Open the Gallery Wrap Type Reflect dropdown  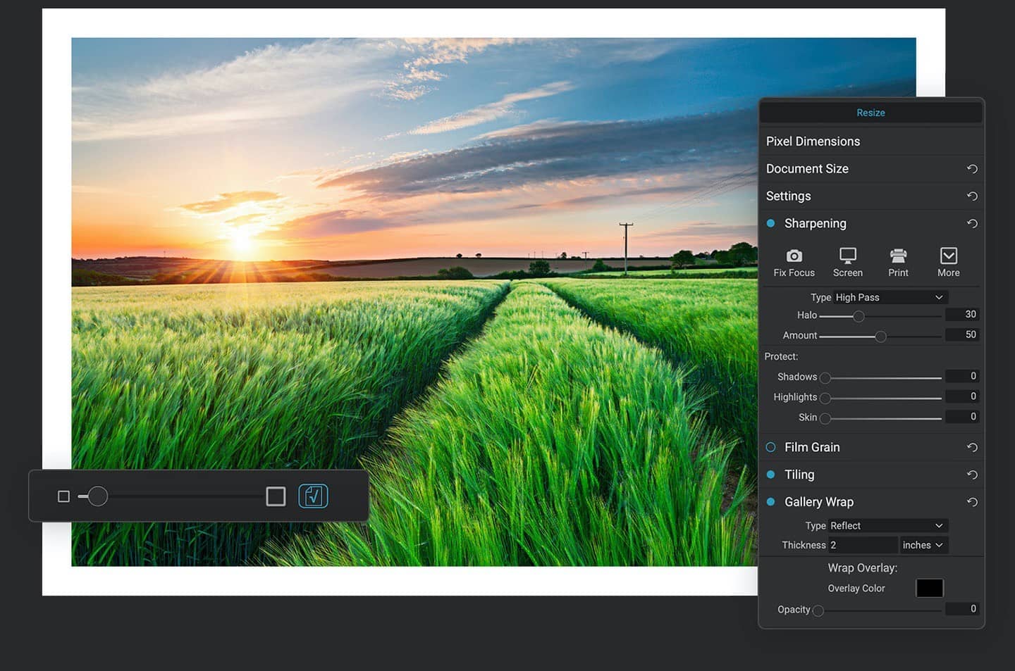pyautogui.click(x=887, y=526)
